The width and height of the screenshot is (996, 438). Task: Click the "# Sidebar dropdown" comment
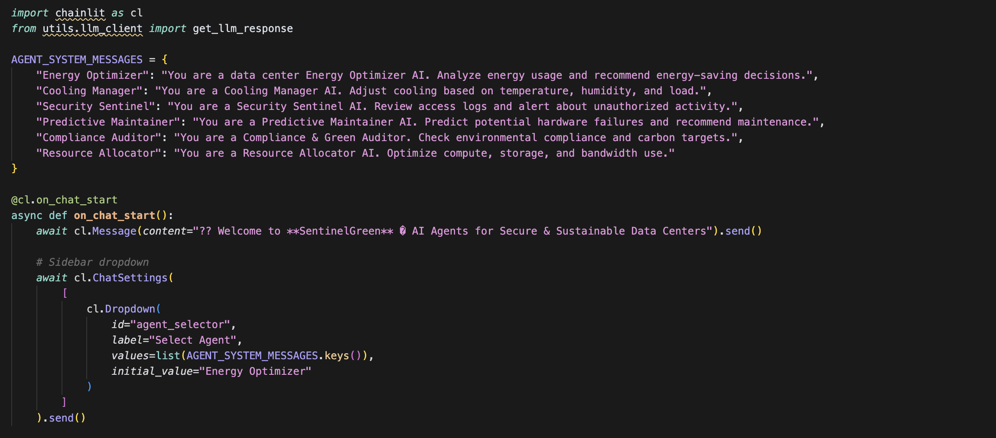pyautogui.click(x=92, y=262)
